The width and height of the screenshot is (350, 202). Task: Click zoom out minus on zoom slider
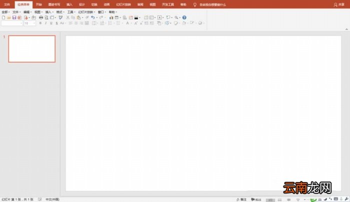coord(304,199)
